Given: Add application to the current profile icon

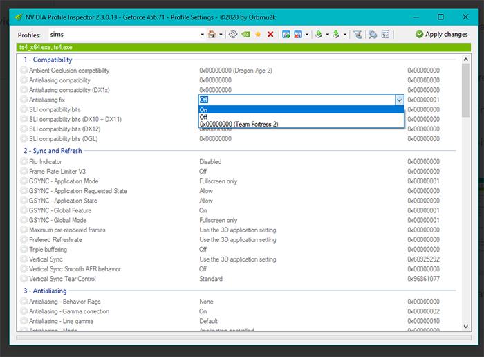Looking at the screenshot, I should (x=286, y=35).
